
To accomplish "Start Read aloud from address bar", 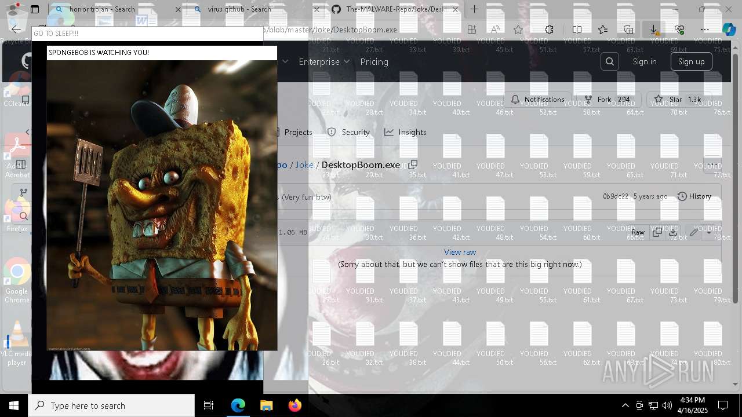I will (x=495, y=30).
